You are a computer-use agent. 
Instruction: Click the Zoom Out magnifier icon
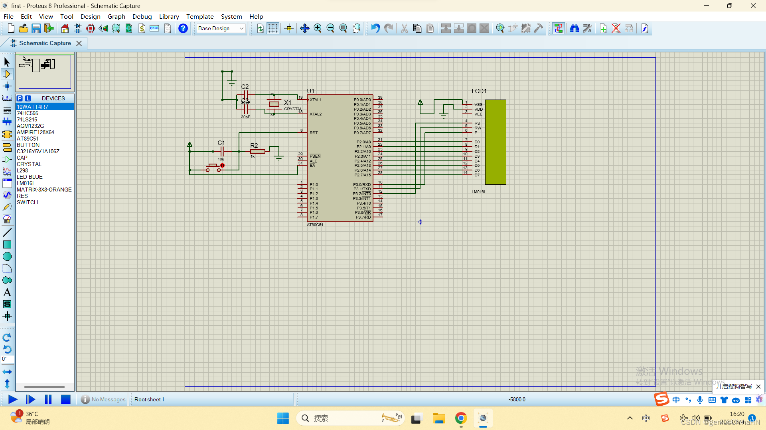coord(330,28)
